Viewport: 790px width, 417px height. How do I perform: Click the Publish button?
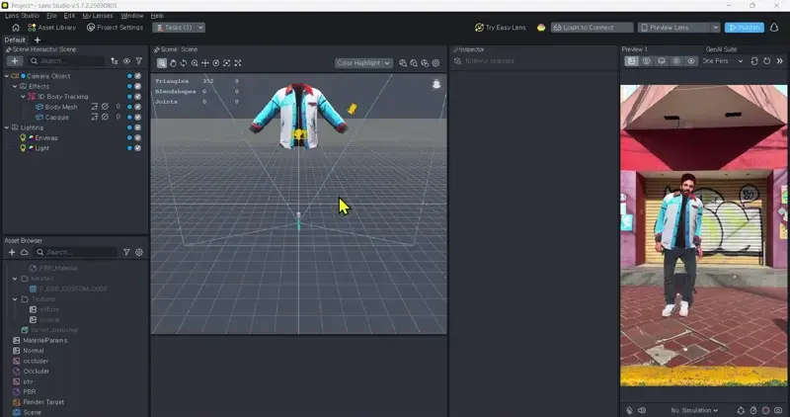745,28
